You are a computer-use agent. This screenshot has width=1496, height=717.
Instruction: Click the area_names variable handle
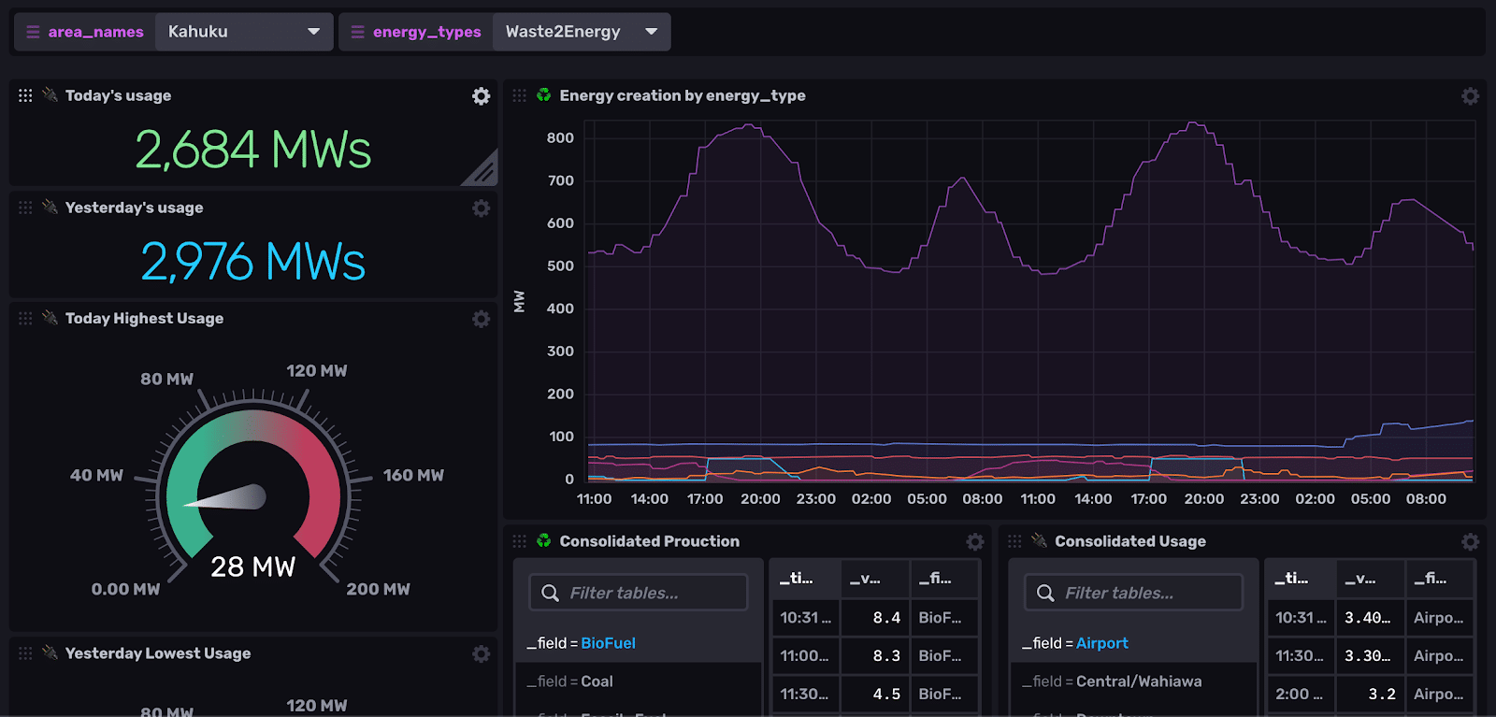click(34, 32)
